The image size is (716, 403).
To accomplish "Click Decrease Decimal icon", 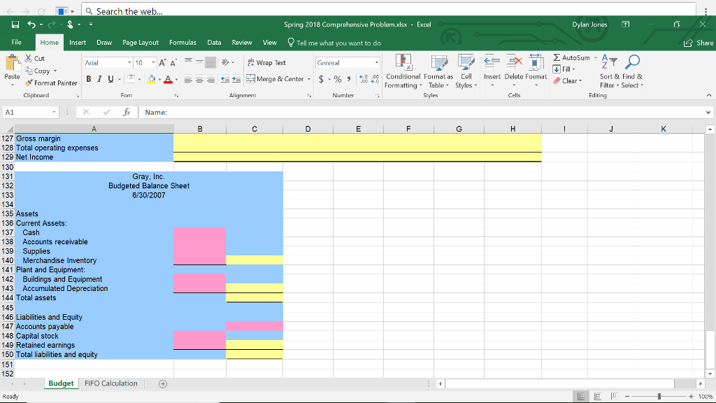I will [x=375, y=80].
